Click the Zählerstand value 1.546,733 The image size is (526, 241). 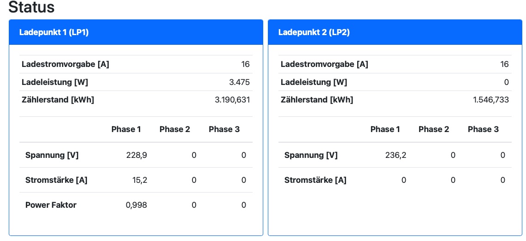pos(491,100)
